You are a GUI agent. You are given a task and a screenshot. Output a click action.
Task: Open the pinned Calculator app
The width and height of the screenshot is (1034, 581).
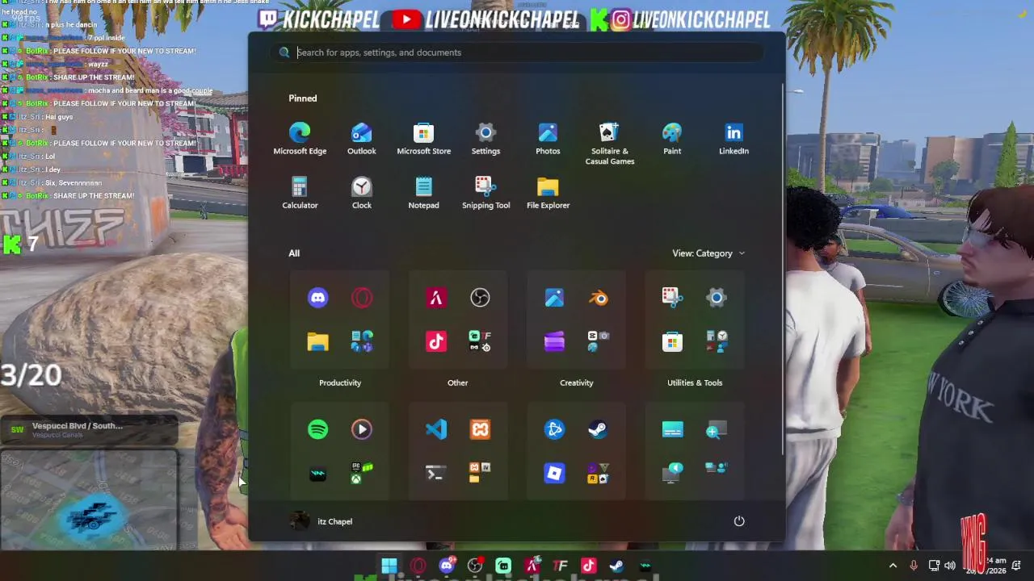(300, 193)
